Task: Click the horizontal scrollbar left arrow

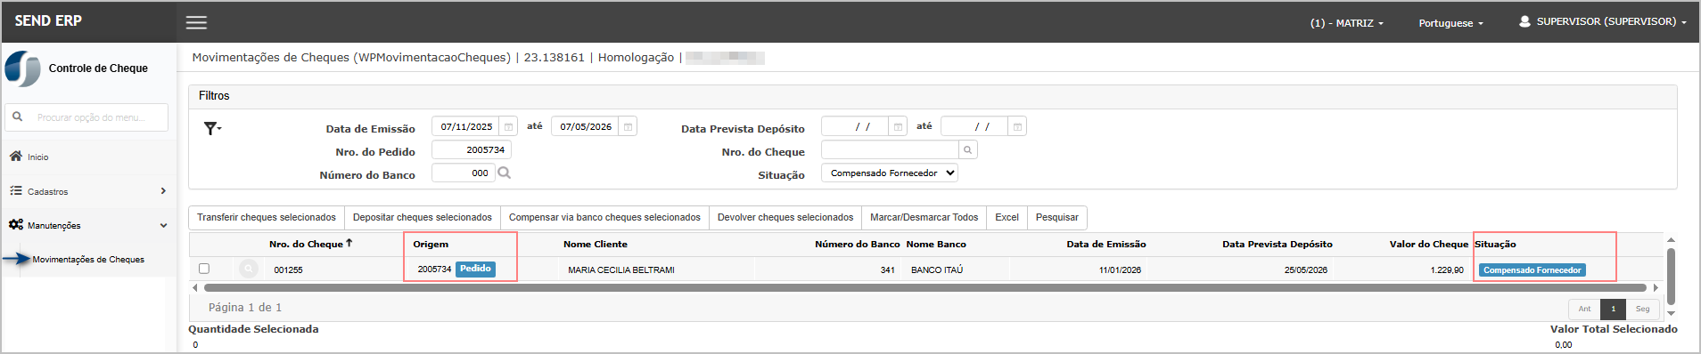Action: pos(194,287)
